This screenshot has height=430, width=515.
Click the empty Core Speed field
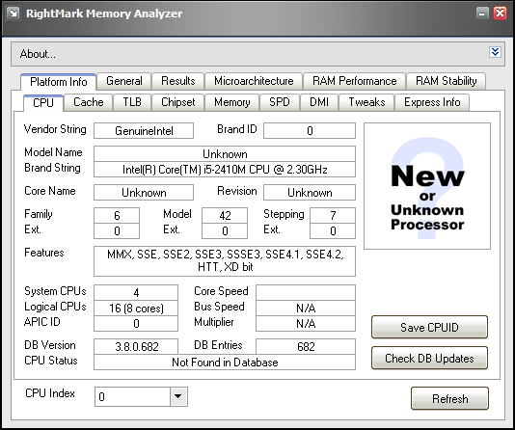tap(306, 292)
